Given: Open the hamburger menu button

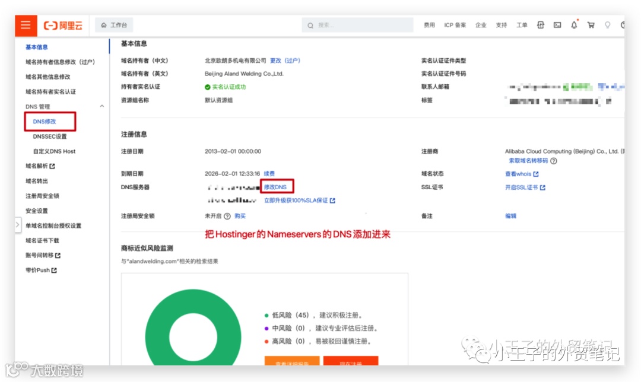Looking at the screenshot, I should tap(26, 26).
